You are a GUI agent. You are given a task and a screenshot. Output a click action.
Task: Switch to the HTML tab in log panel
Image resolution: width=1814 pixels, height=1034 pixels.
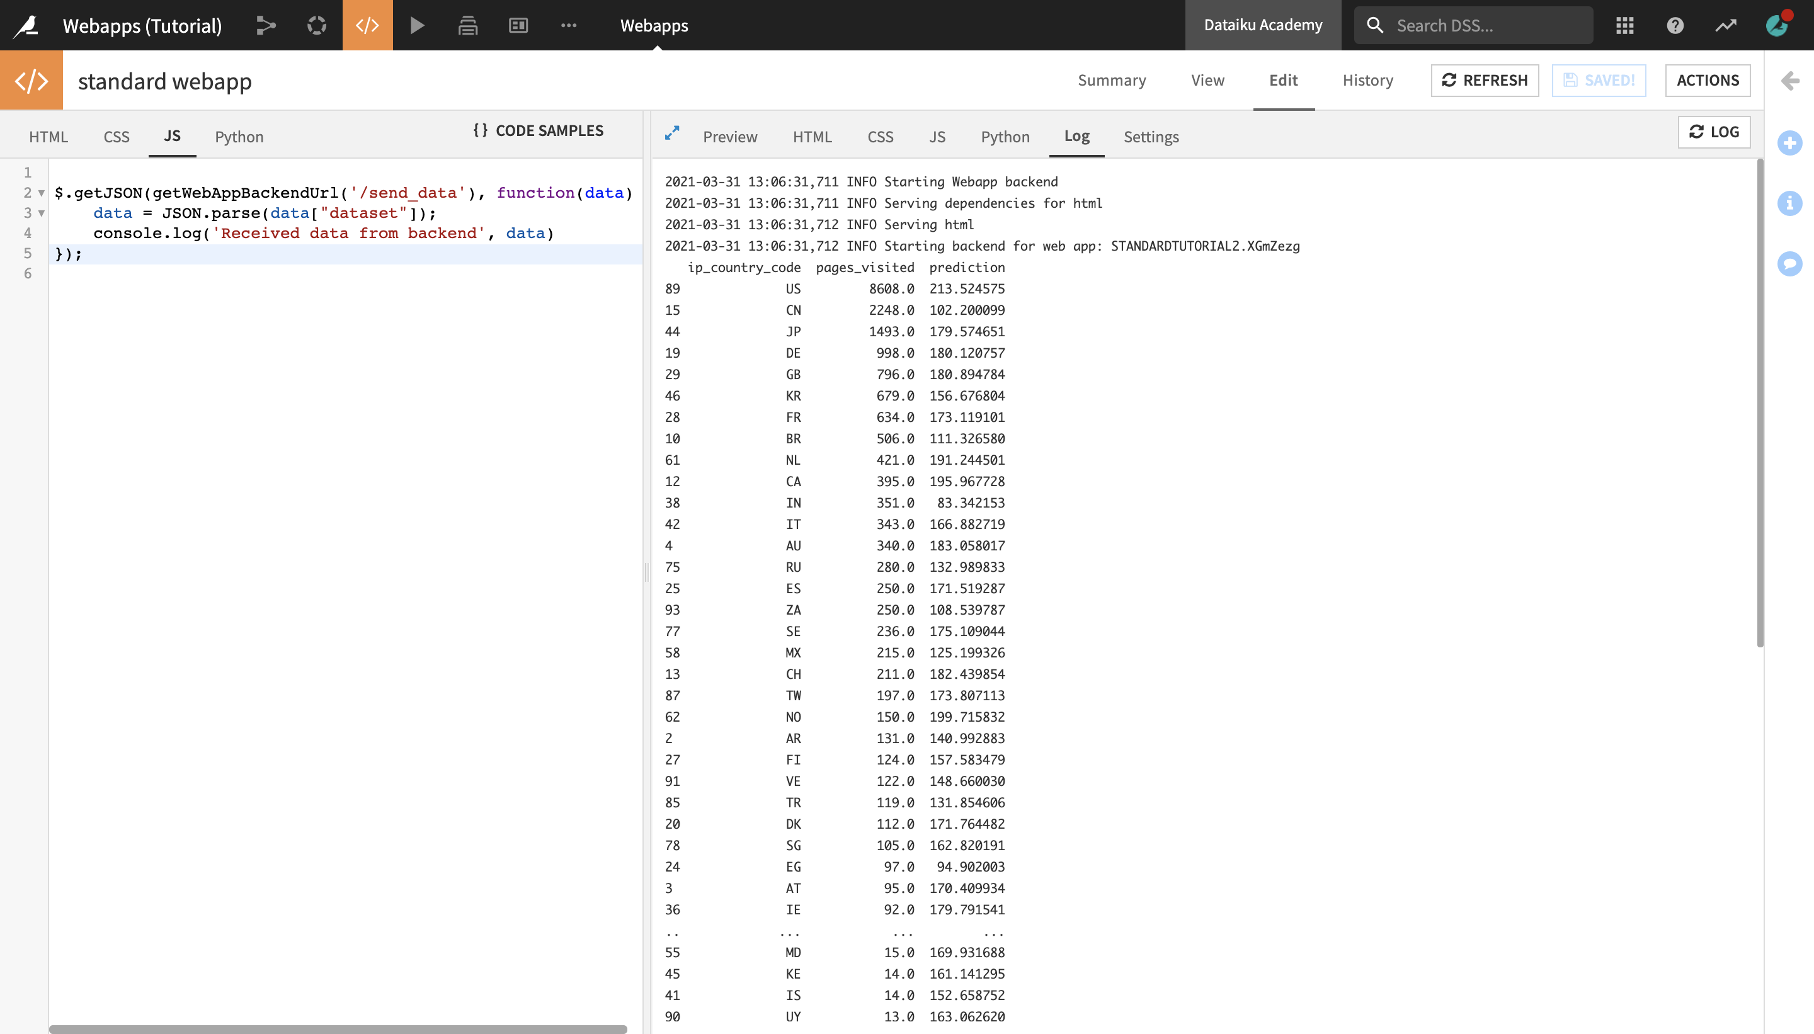pyautogui.click(x=813, y=136)
